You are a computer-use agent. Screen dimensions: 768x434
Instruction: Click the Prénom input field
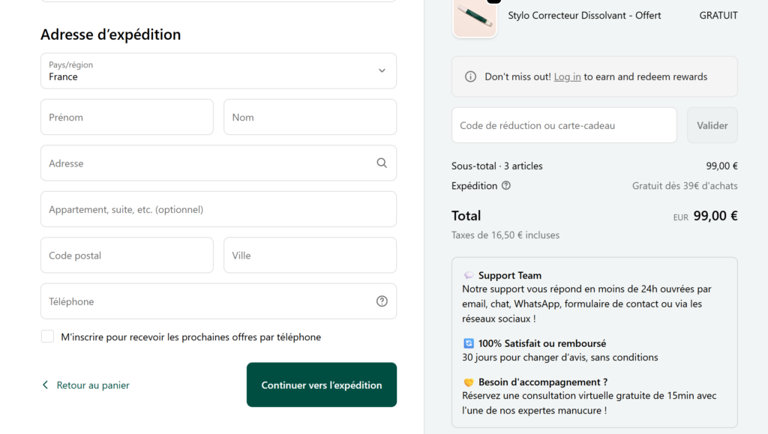[127, 117]
